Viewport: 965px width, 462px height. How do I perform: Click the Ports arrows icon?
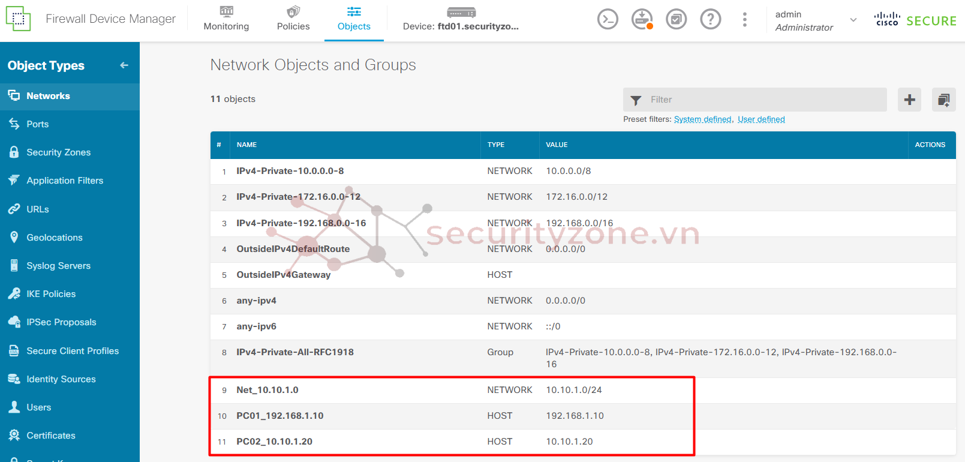(x=14, y=124)
